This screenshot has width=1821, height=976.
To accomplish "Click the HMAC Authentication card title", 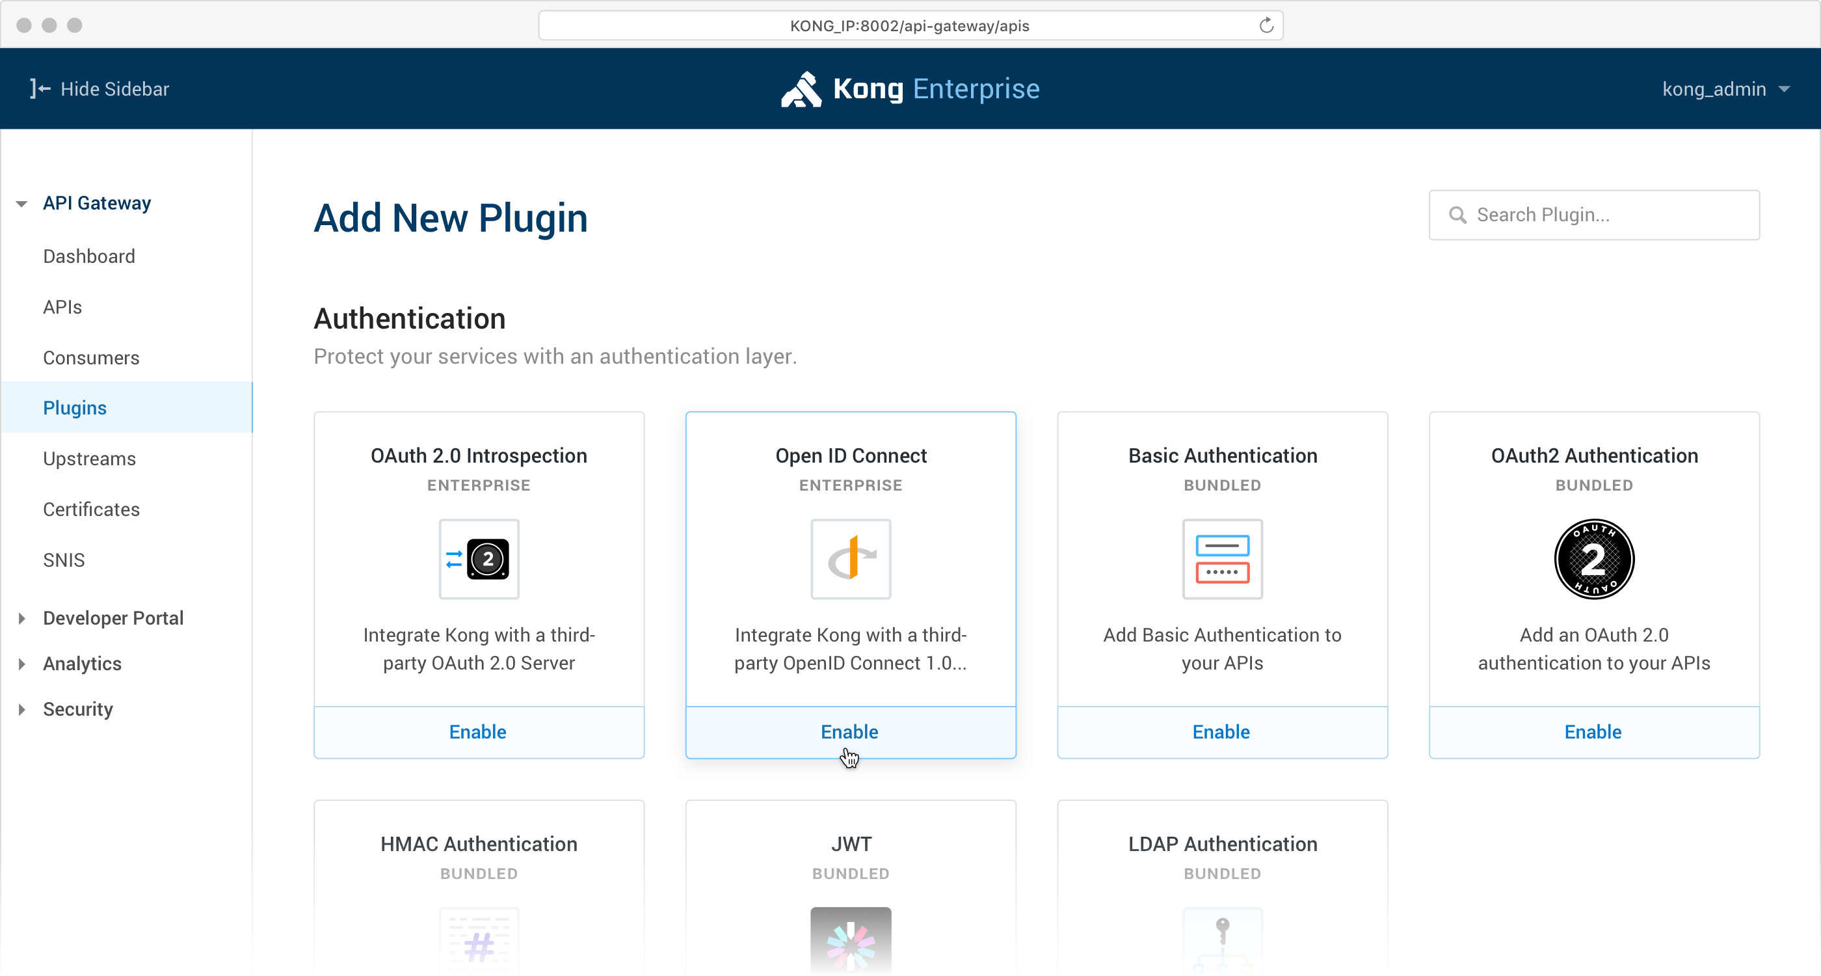I will click(479, 844).
